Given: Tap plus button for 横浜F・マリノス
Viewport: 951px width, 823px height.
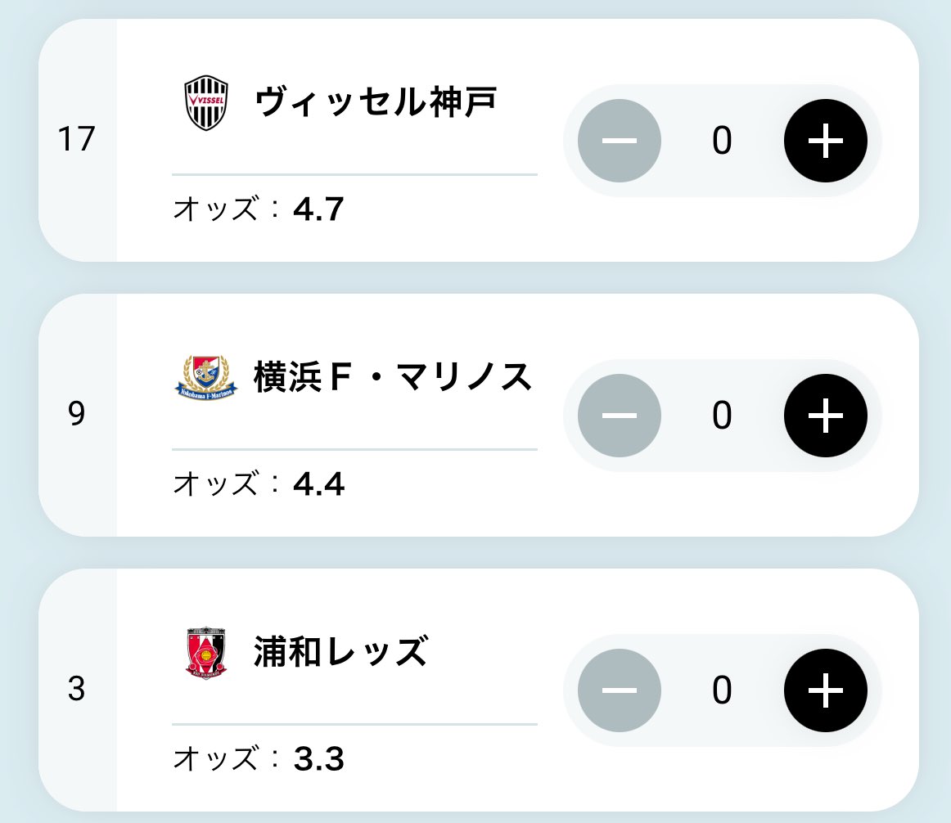Looking at the screenshot, I should [x=826, y=416].
